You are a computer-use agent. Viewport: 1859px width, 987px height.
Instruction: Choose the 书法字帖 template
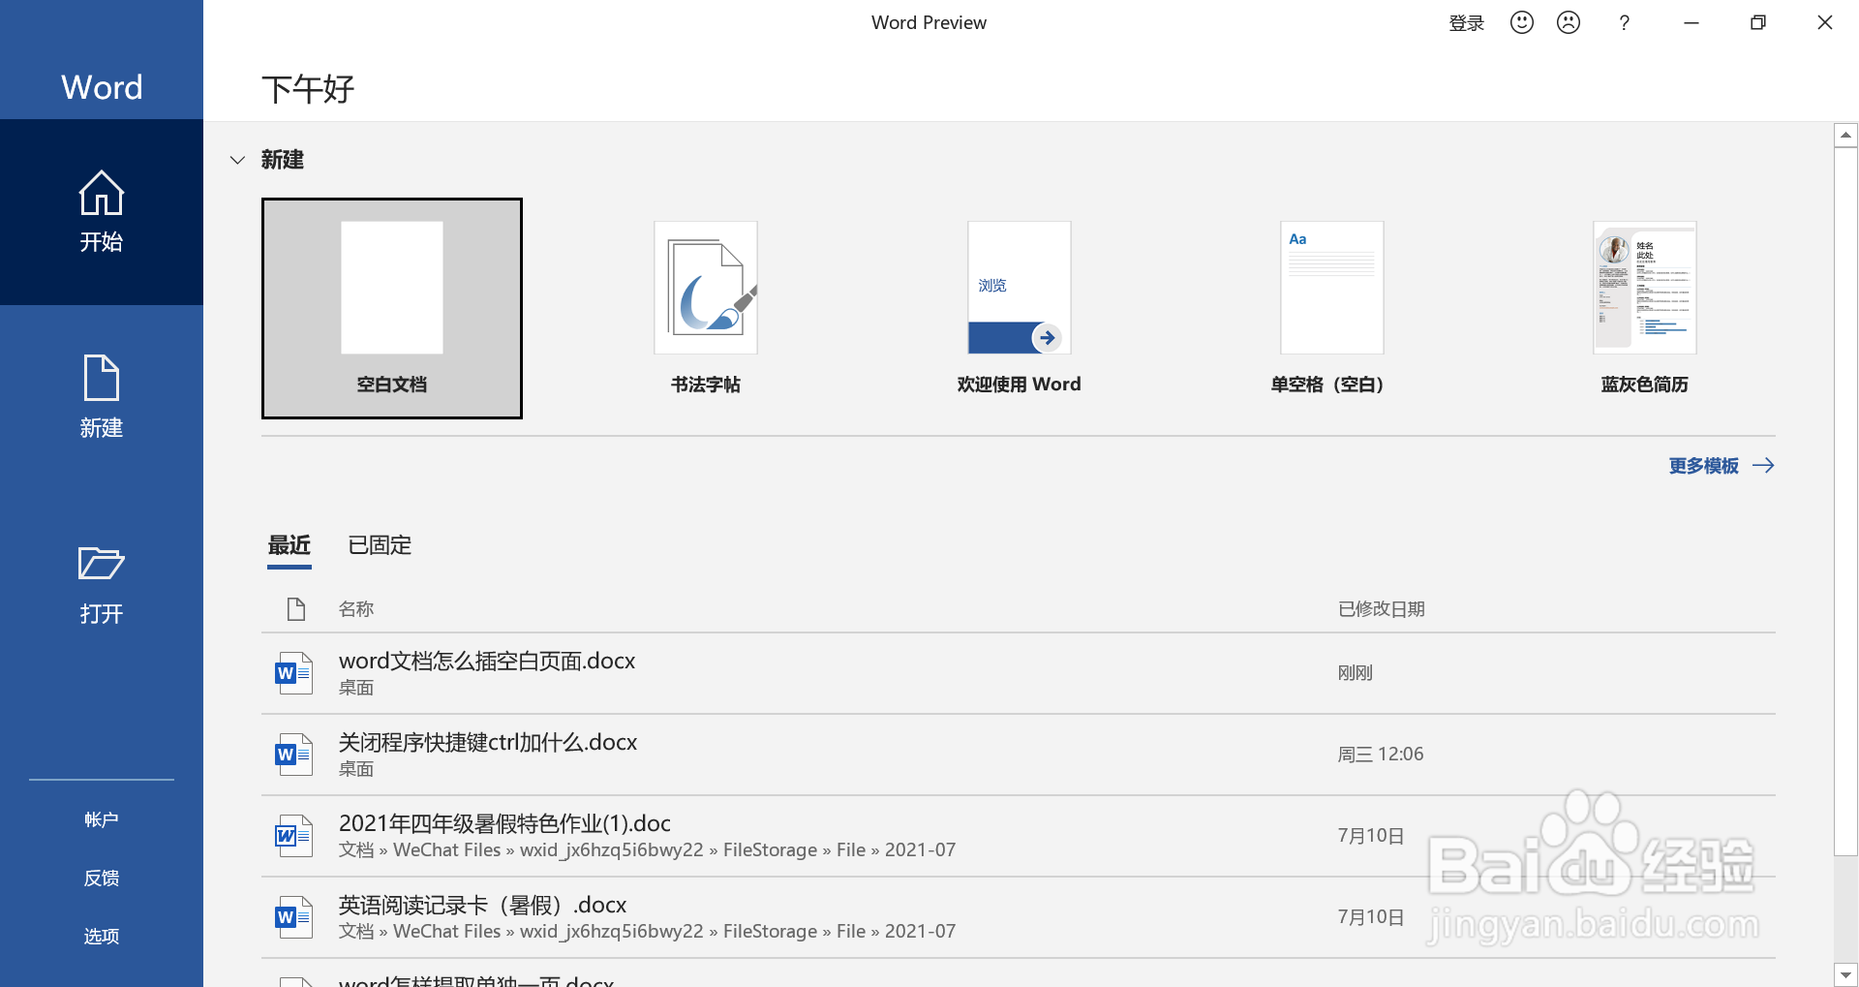[x=706, y=309]
